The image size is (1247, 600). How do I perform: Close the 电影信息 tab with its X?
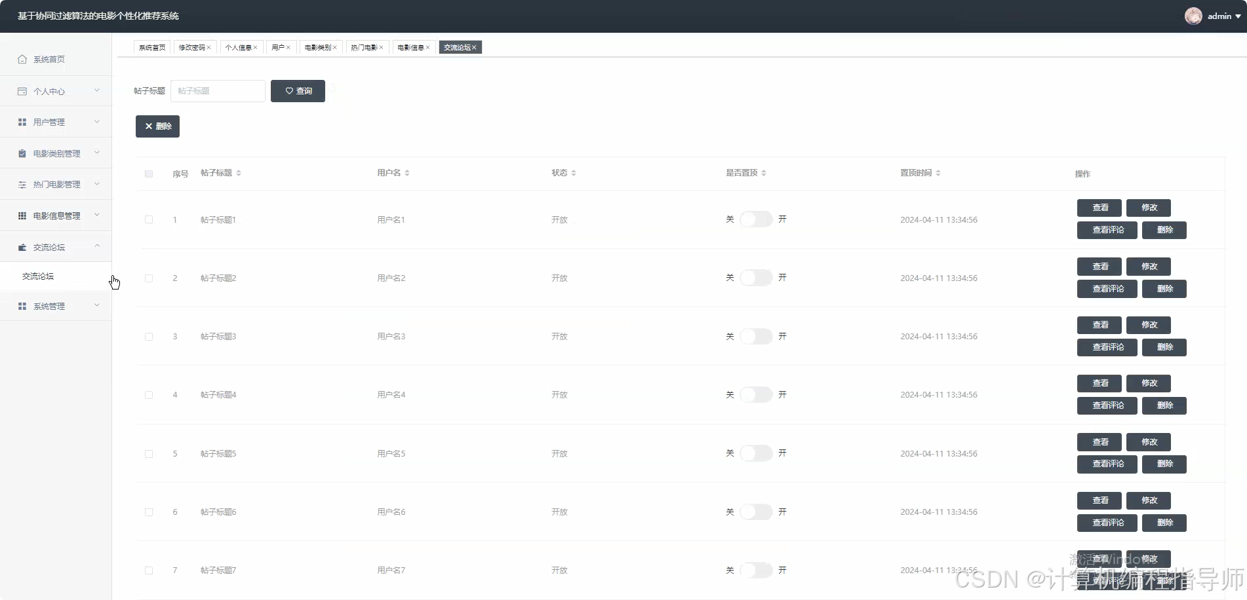tap(428, 47)
